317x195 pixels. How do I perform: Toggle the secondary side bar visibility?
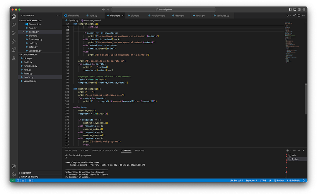point(299,10)
